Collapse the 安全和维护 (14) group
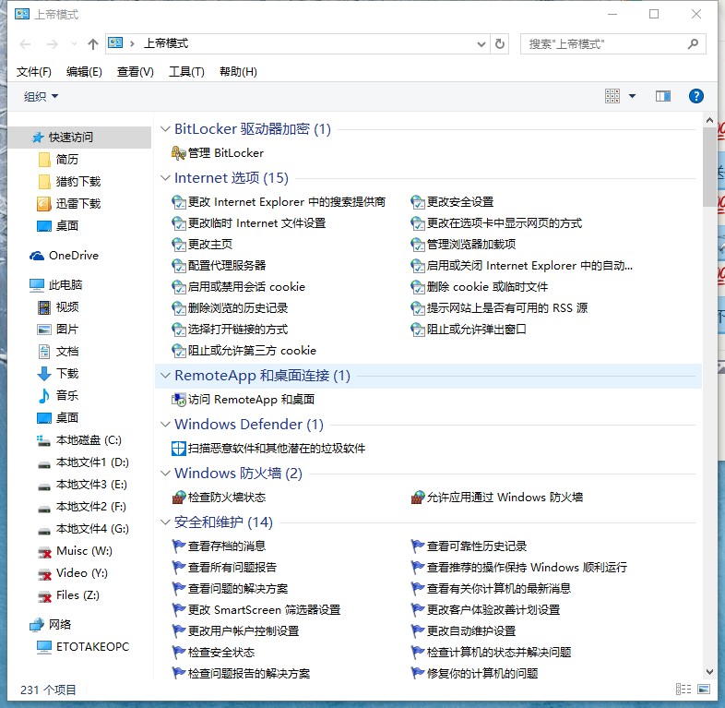 (x=165, y=522)
